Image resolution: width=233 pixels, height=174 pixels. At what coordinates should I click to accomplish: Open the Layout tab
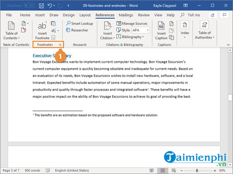click(85, 15)
